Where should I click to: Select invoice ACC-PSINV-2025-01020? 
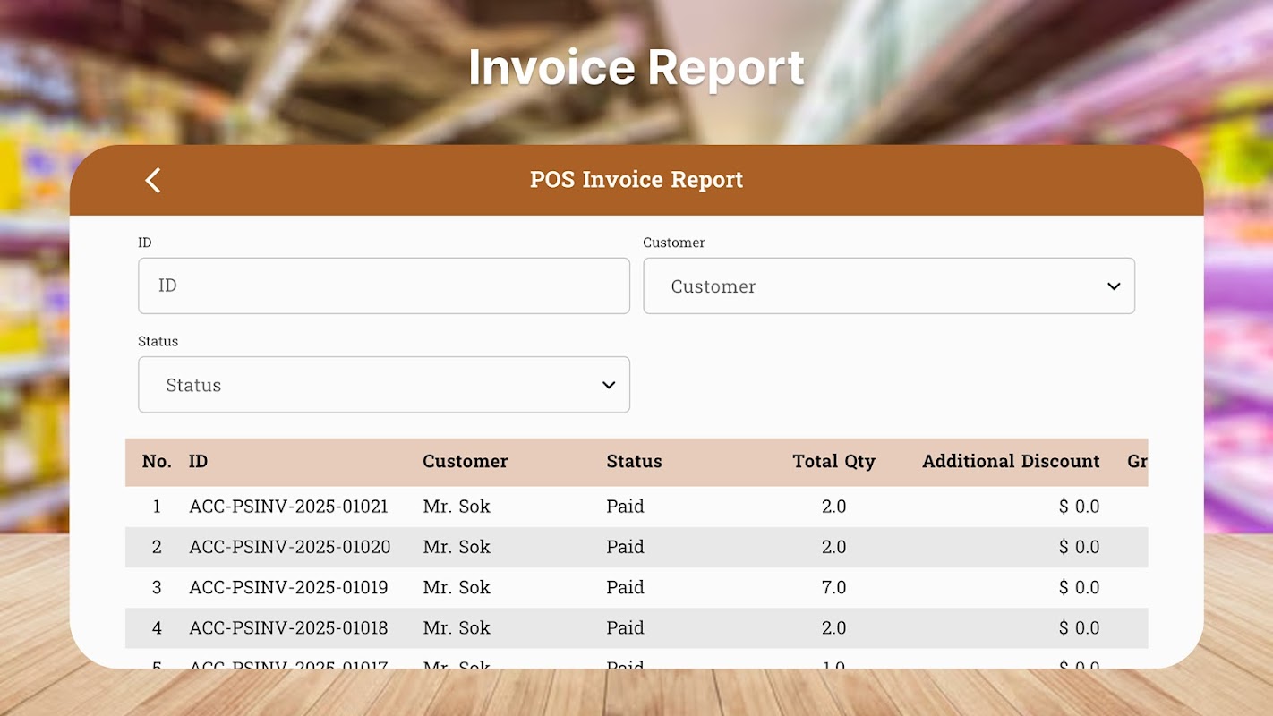click(x=290, y=547)
